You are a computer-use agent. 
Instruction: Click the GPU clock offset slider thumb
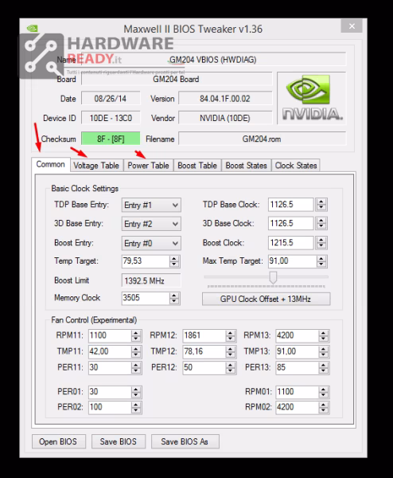[x=273, y=277]
